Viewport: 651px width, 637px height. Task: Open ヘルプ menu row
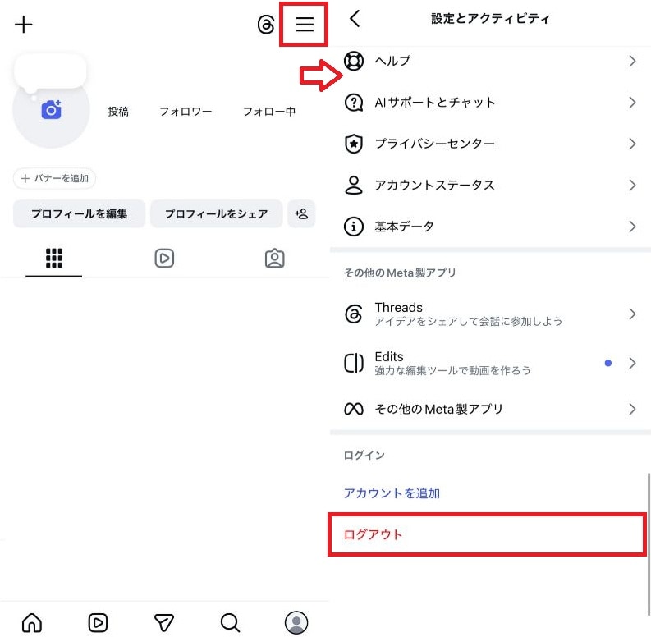tap(490, 61)
